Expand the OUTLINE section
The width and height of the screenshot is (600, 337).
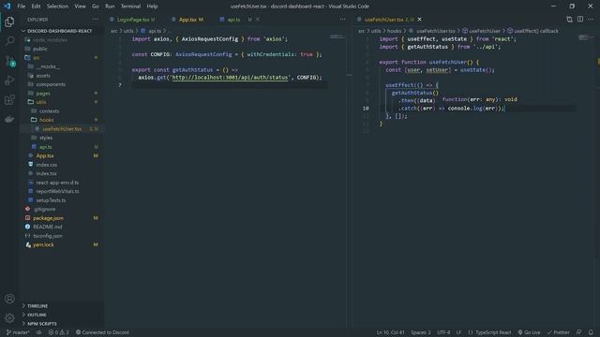[x=37, y=315]
